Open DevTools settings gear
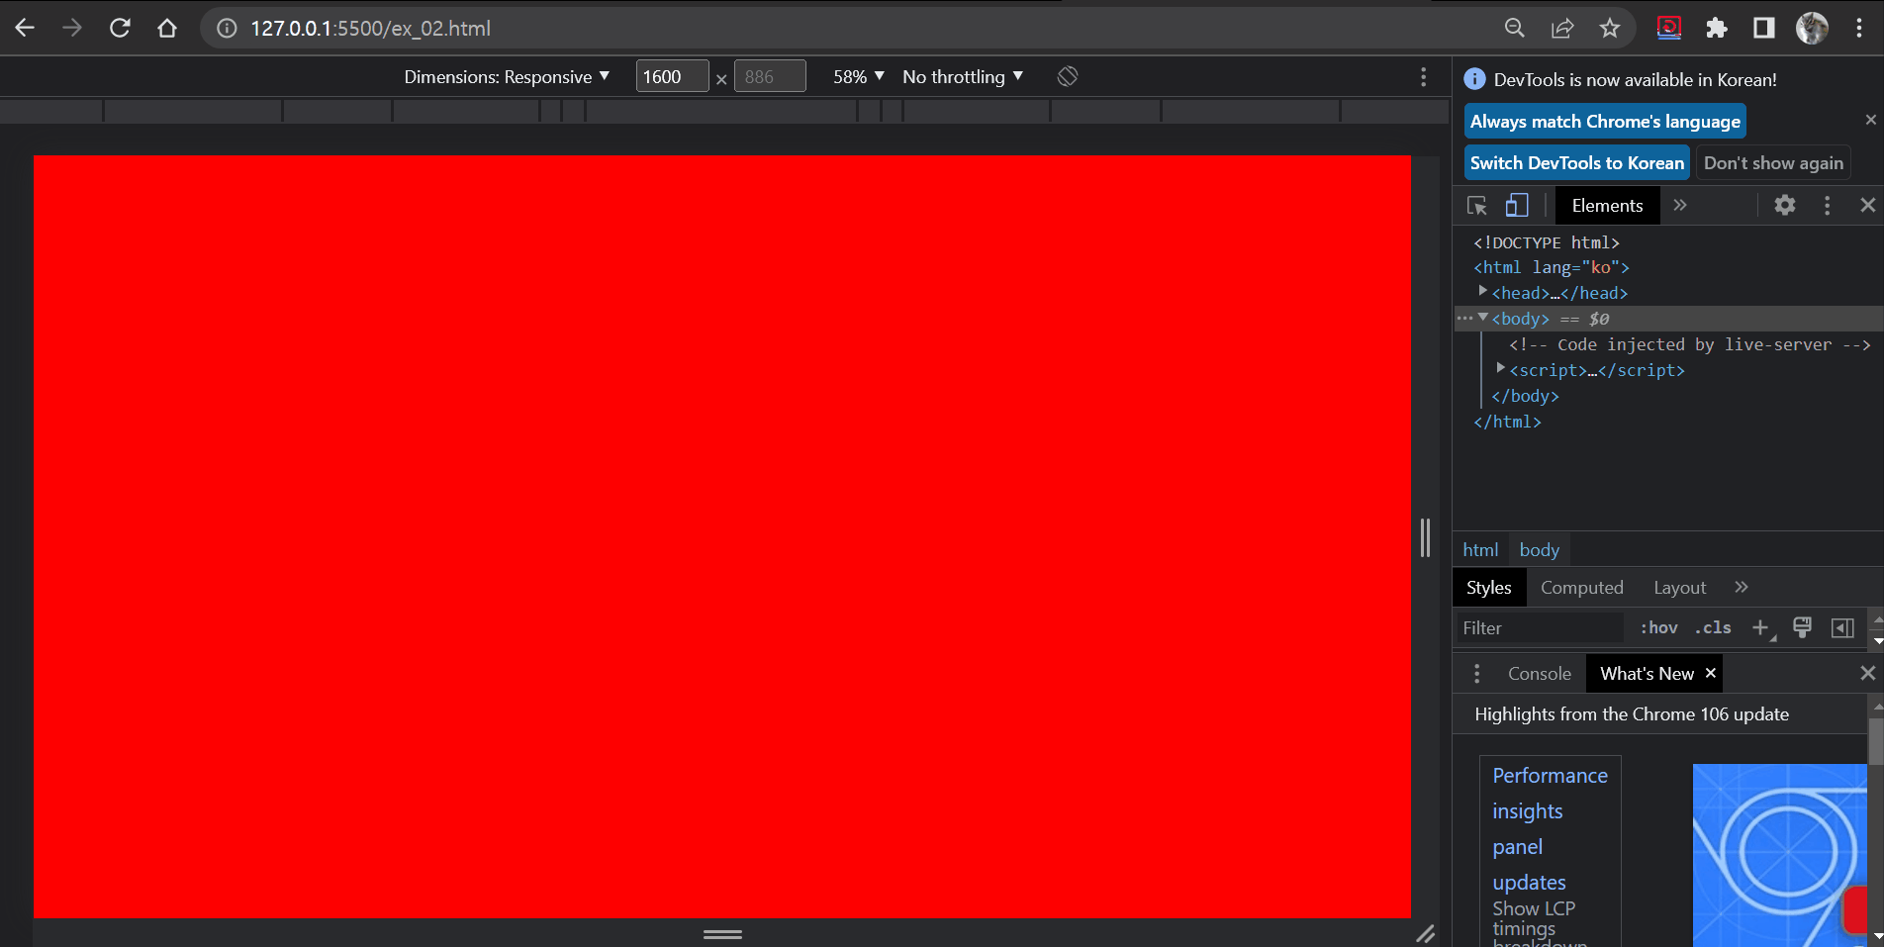 (x=1785, y=205)
